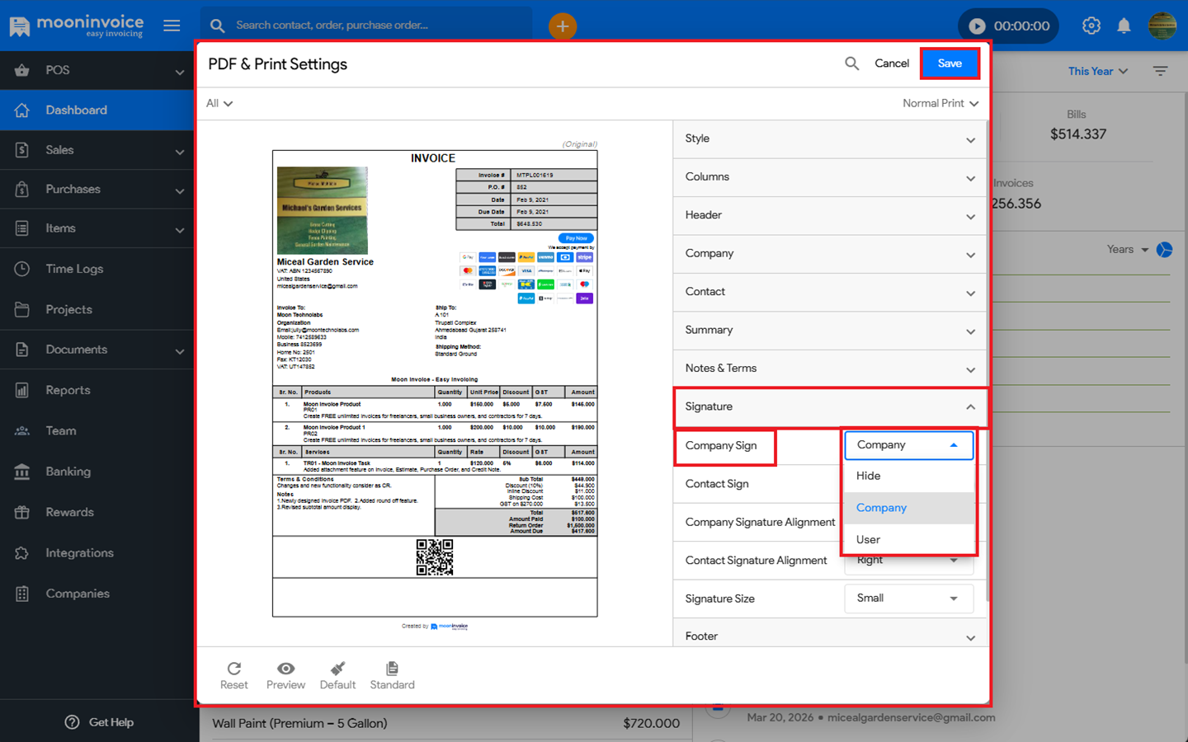Open Preview with the eye icon
1188x742 pixels.
tap(285, 669)
